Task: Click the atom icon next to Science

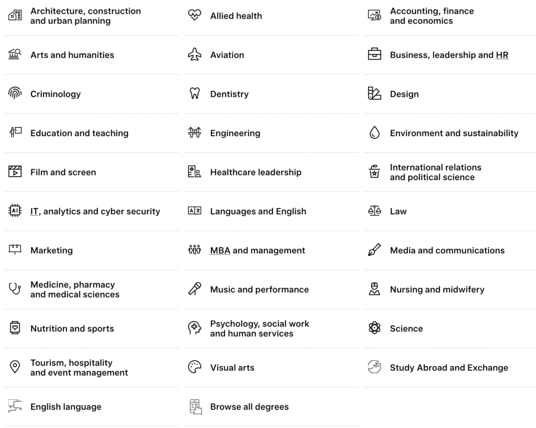Action: coord(374,329)
